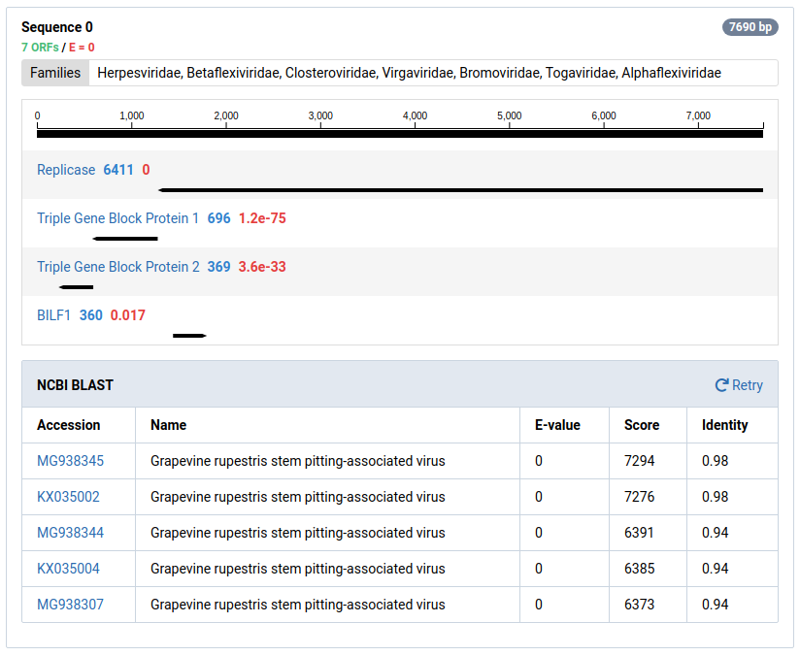Open the Triple Gene Block Protein 1 annotation
Screen dimensions: 800x656
(117, 218)
